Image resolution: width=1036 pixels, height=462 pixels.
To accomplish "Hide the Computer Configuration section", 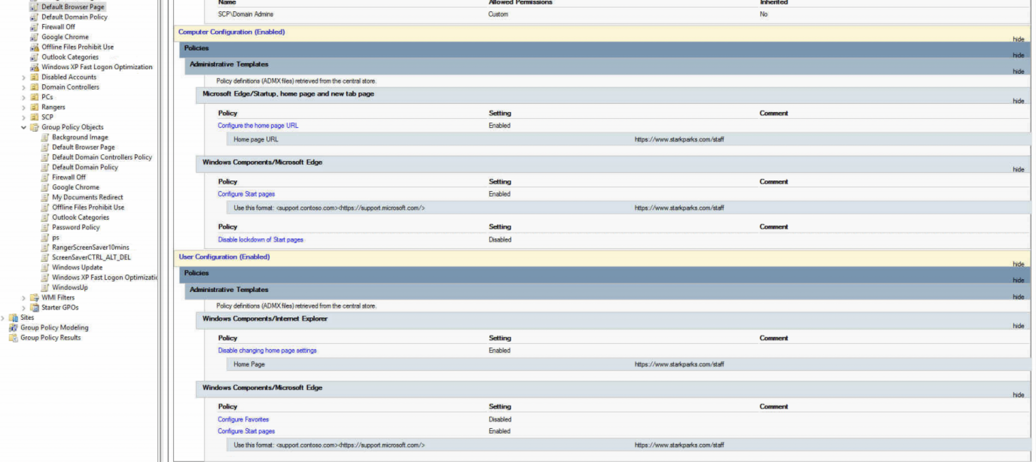I will [1018, 39].
